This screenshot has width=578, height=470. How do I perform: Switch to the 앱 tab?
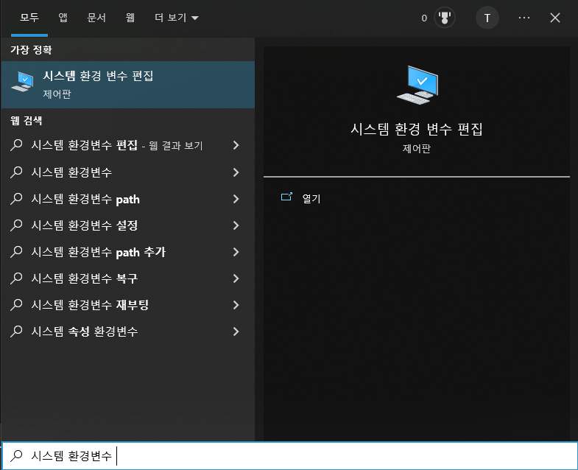pos(63,18)
